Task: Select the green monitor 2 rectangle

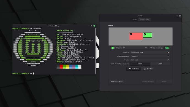Action: pyautogui.click(x=148, y=35)
